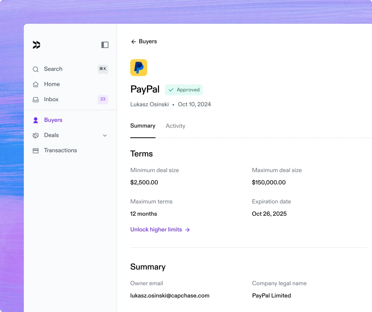The width and height of the screenshot is (372, 312).
Task: Click the arrow after Unlock higher limits
Action: (x=187, y=230)
